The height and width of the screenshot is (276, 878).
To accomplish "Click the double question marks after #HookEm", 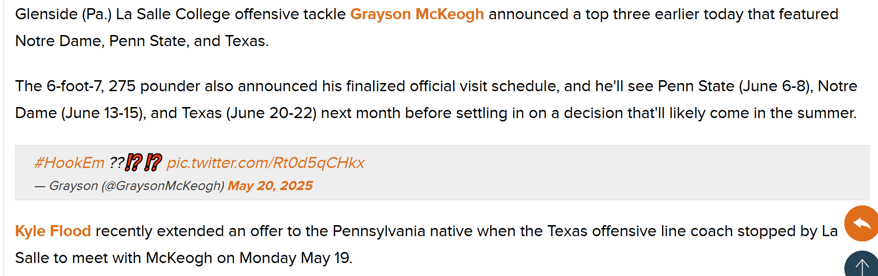I will [x=117, y=163].
